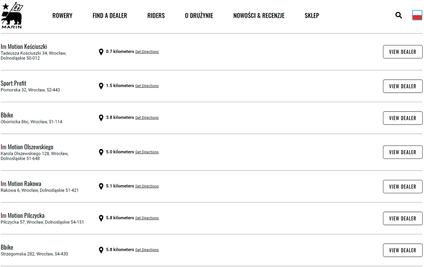Open the ROWERY menu
The height and width of the screenshot is (267, 424).
[x=62, y=15]
